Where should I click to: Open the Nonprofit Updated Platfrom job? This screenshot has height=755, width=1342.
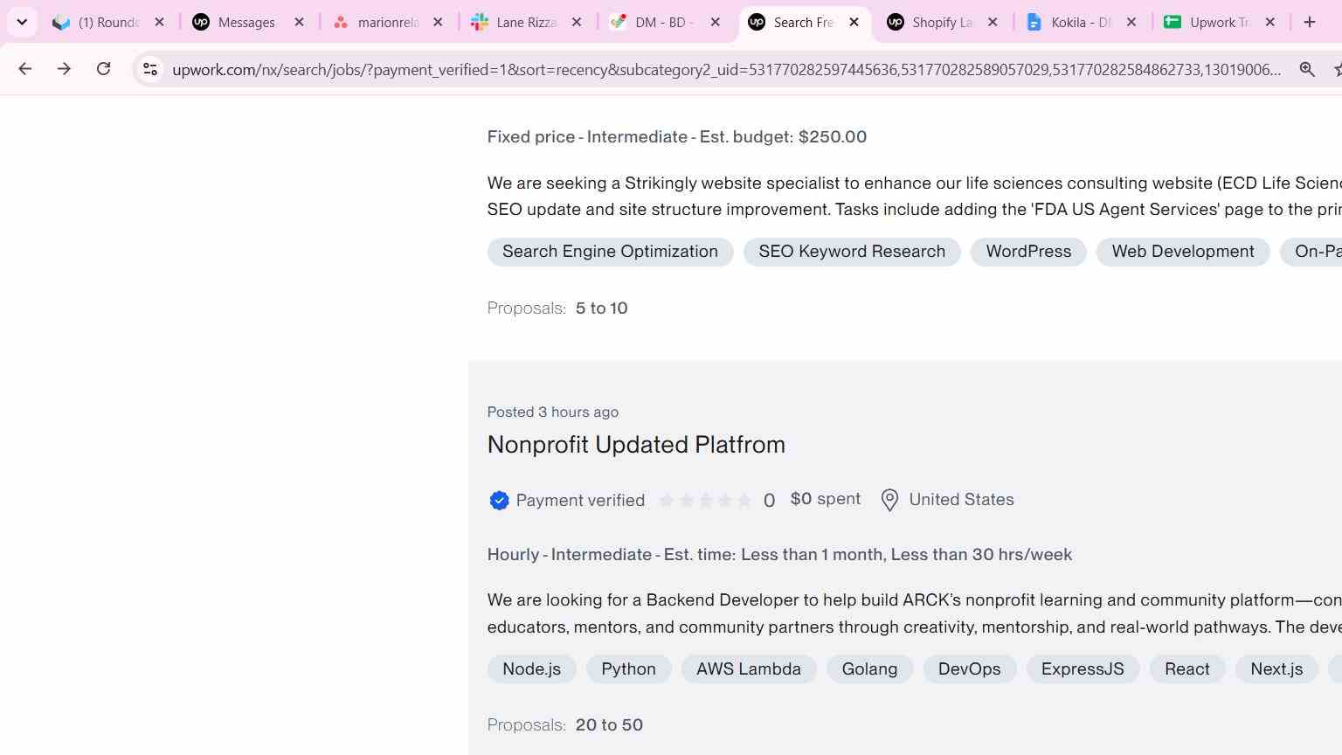(x=636, y=445)
